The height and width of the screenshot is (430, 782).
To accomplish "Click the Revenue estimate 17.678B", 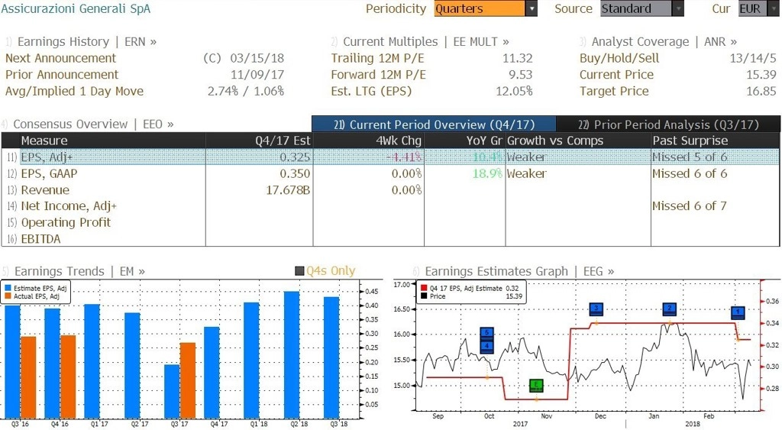I will click(x=288, y=190).
